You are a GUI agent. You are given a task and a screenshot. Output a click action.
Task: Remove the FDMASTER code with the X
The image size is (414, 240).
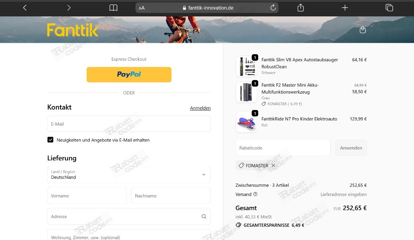(273, 166)
